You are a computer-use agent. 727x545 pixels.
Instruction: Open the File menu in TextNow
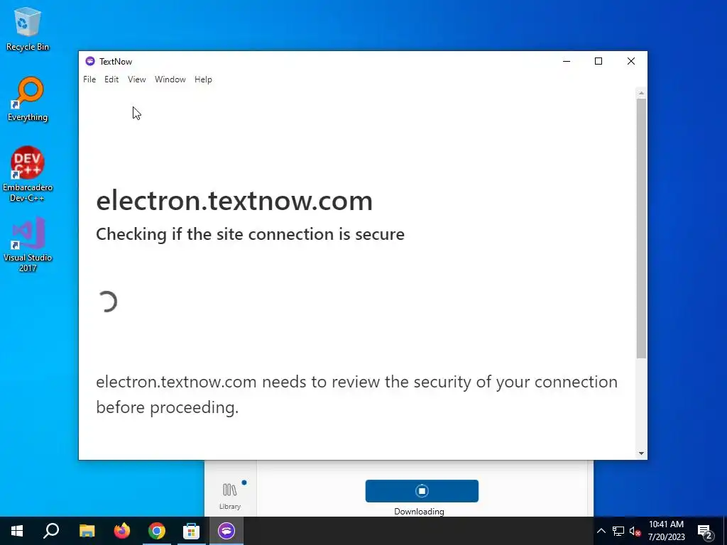point(89,79)
